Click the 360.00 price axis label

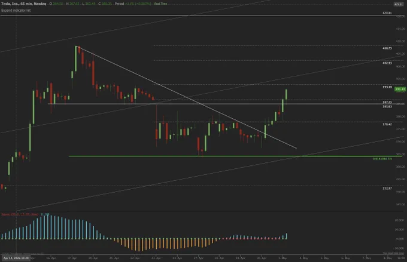pos(400,167)
